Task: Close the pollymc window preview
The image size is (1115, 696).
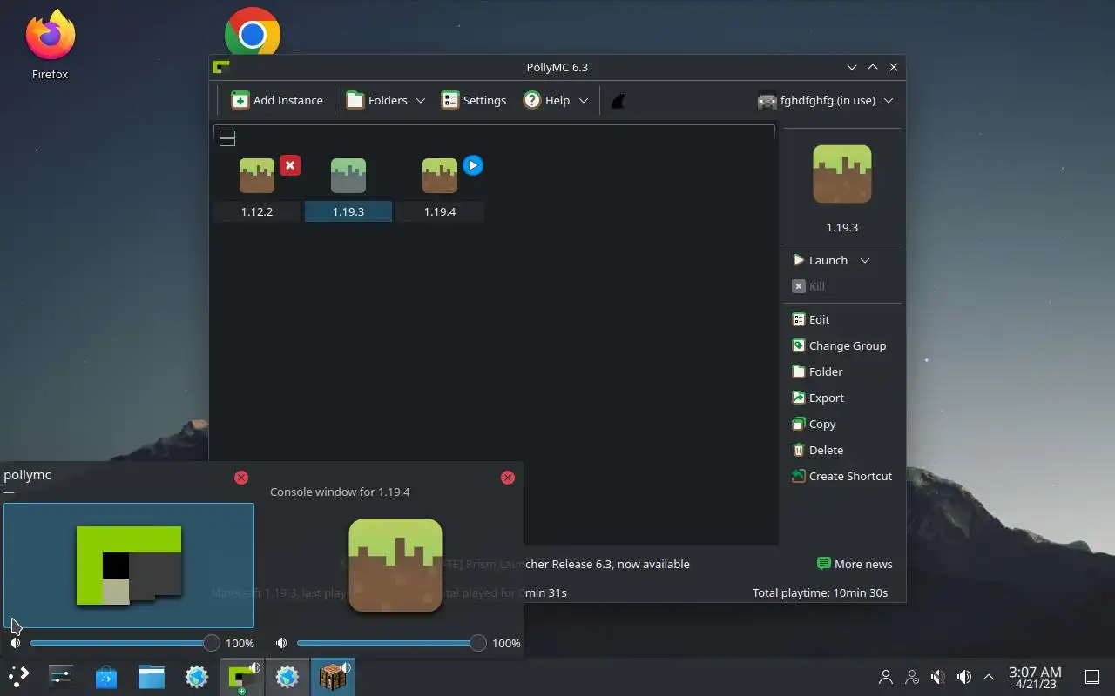Action: tap(241, 478)
